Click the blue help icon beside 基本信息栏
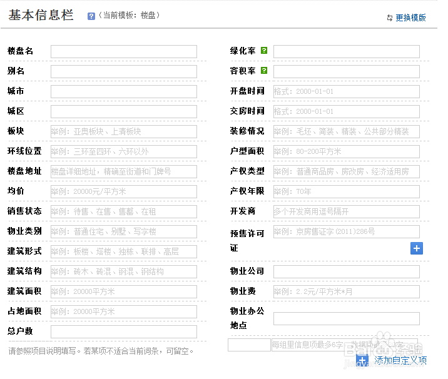Image resolution: width=448 pixels, height=379 pixels. (91, 16)
